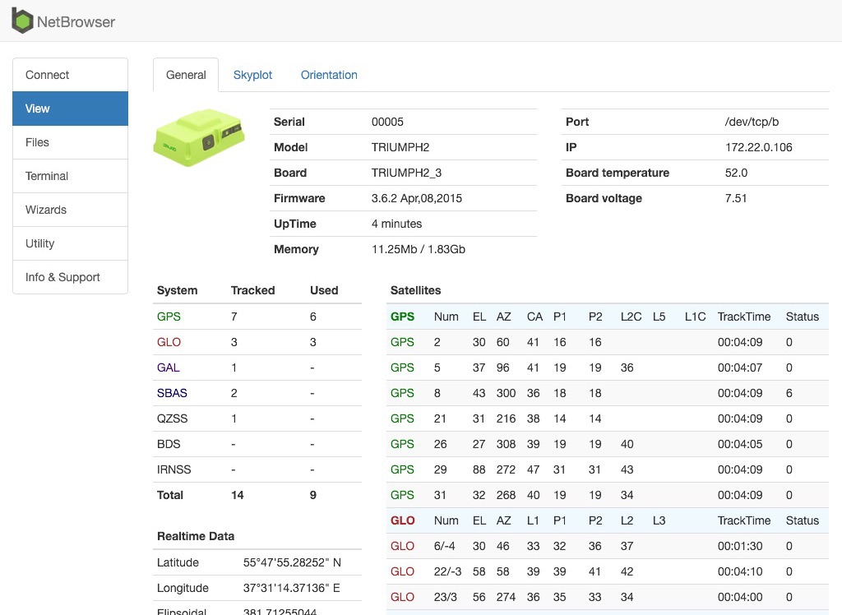
Task: Switch to the Skyplot tab
Action: click(252, 75)
